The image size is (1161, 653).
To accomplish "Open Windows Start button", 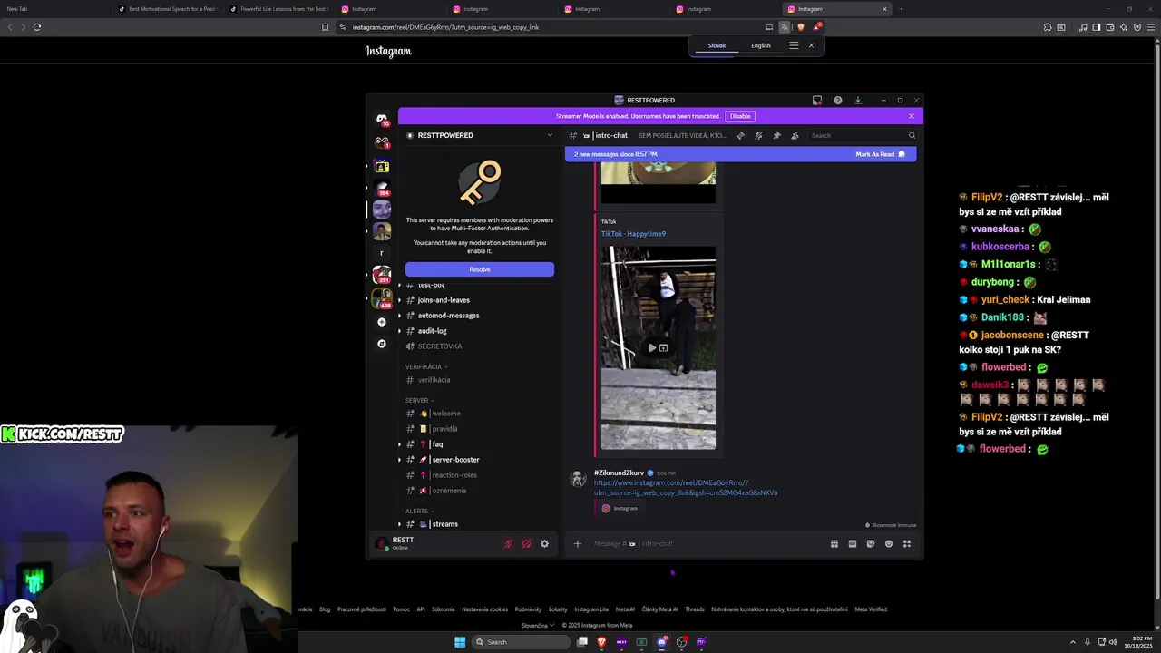I will 460,642.
